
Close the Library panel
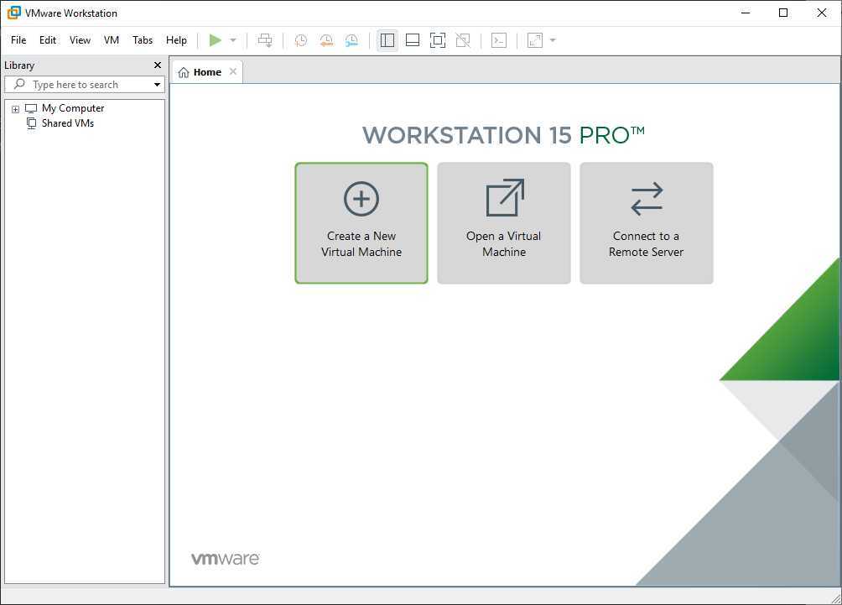click(x=158, y=65)
